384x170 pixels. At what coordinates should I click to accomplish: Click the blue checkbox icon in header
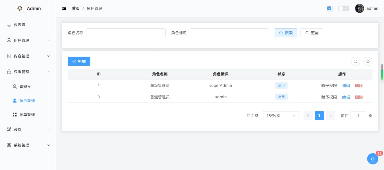coord(329,8)
